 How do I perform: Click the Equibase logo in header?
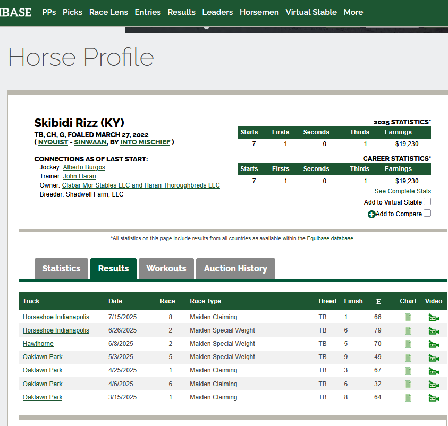click(x=16, y=12)
